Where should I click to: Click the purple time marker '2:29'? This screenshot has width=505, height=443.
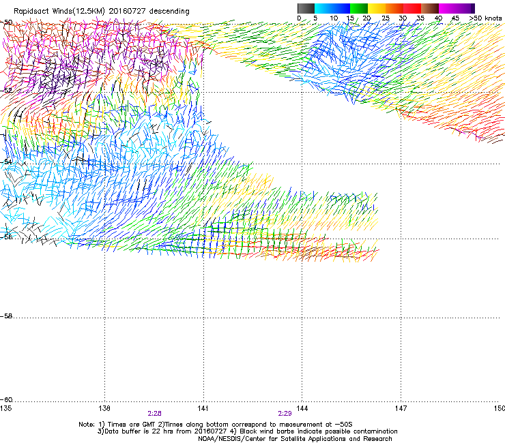[x=285, y=414]
